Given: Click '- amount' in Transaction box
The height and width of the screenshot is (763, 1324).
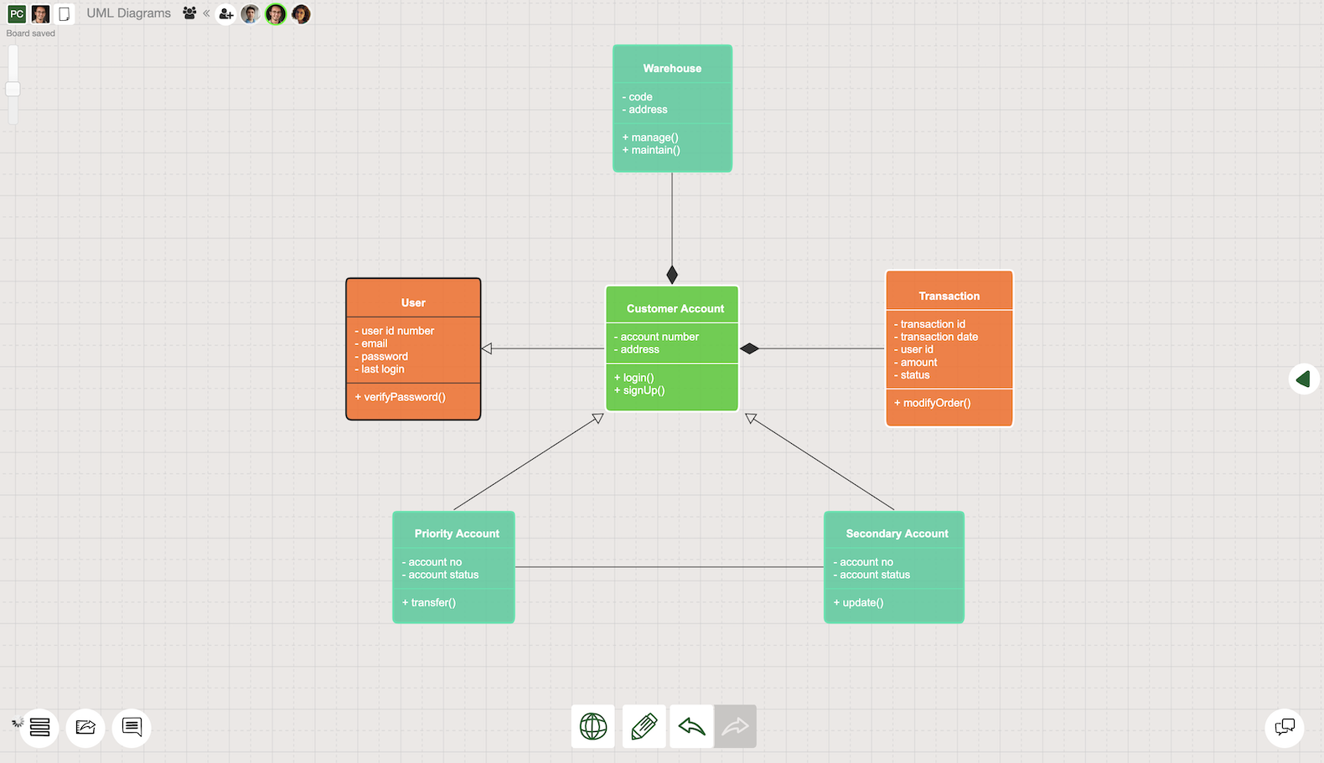Looking at the screenshot, I should (x=916, y=363).
